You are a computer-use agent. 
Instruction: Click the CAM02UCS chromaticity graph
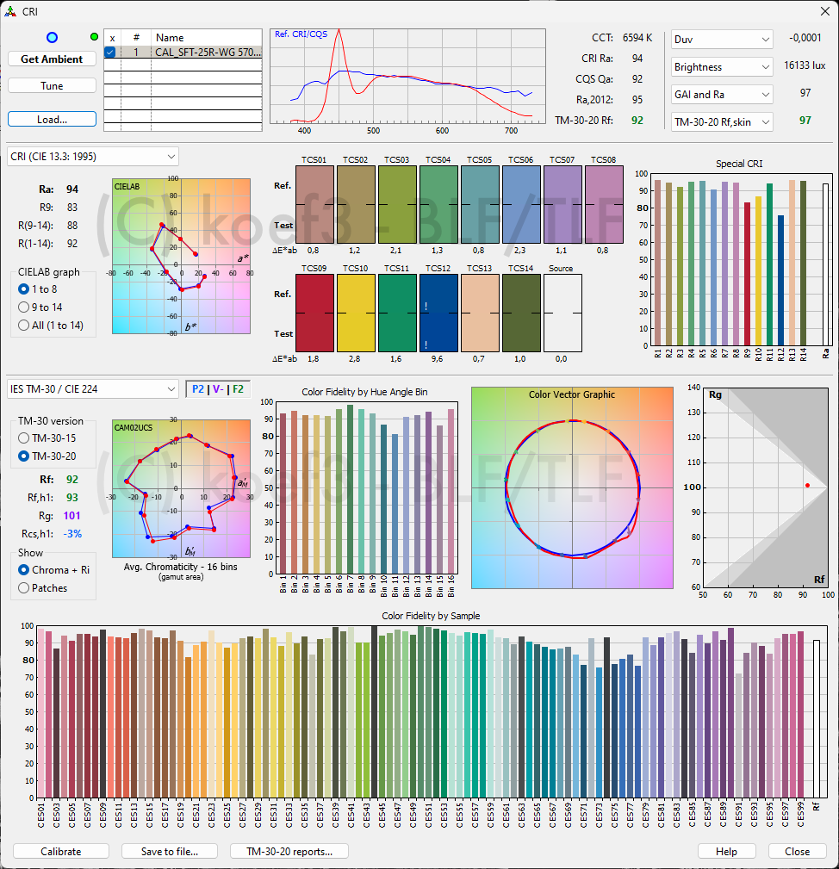(x=181, y=487)
